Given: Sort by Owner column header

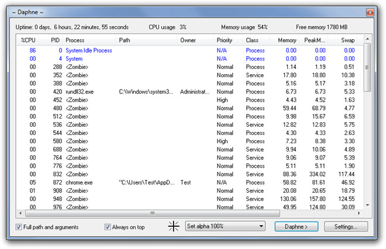Looking at the screenshot, I should (x=195, y=40).
